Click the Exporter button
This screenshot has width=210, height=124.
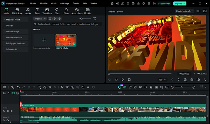180,4
